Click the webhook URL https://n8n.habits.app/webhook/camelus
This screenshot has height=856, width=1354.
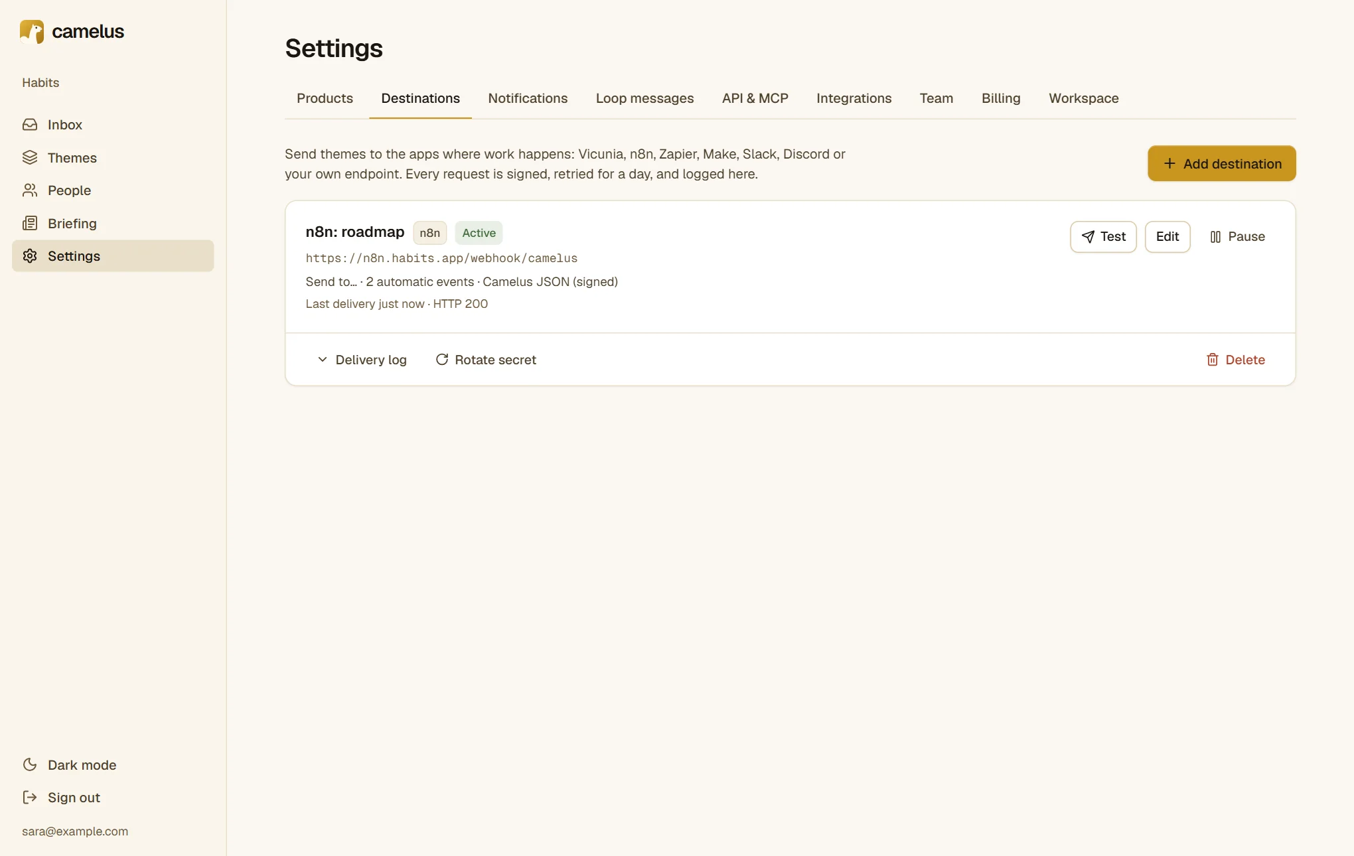pyautogui.click(x=441, y=258)
